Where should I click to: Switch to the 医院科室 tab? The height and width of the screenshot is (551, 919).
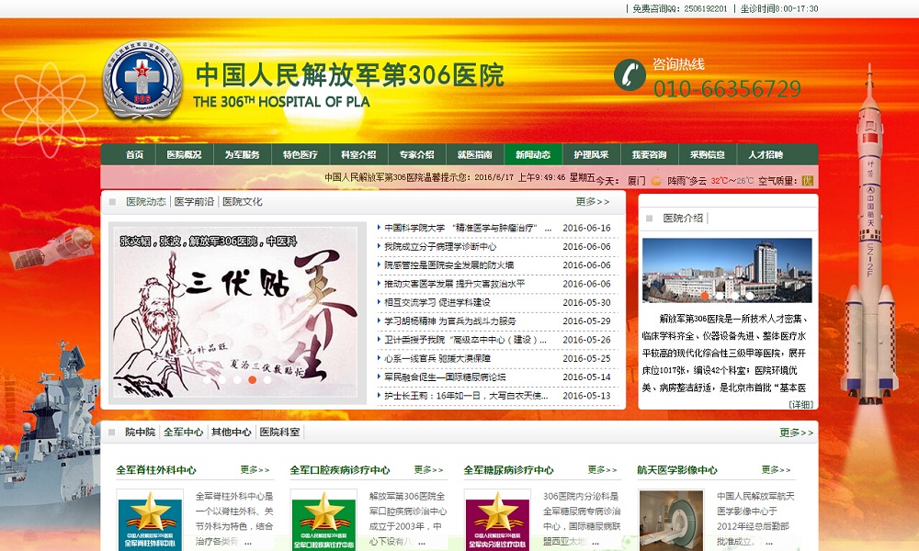(279, 433)
